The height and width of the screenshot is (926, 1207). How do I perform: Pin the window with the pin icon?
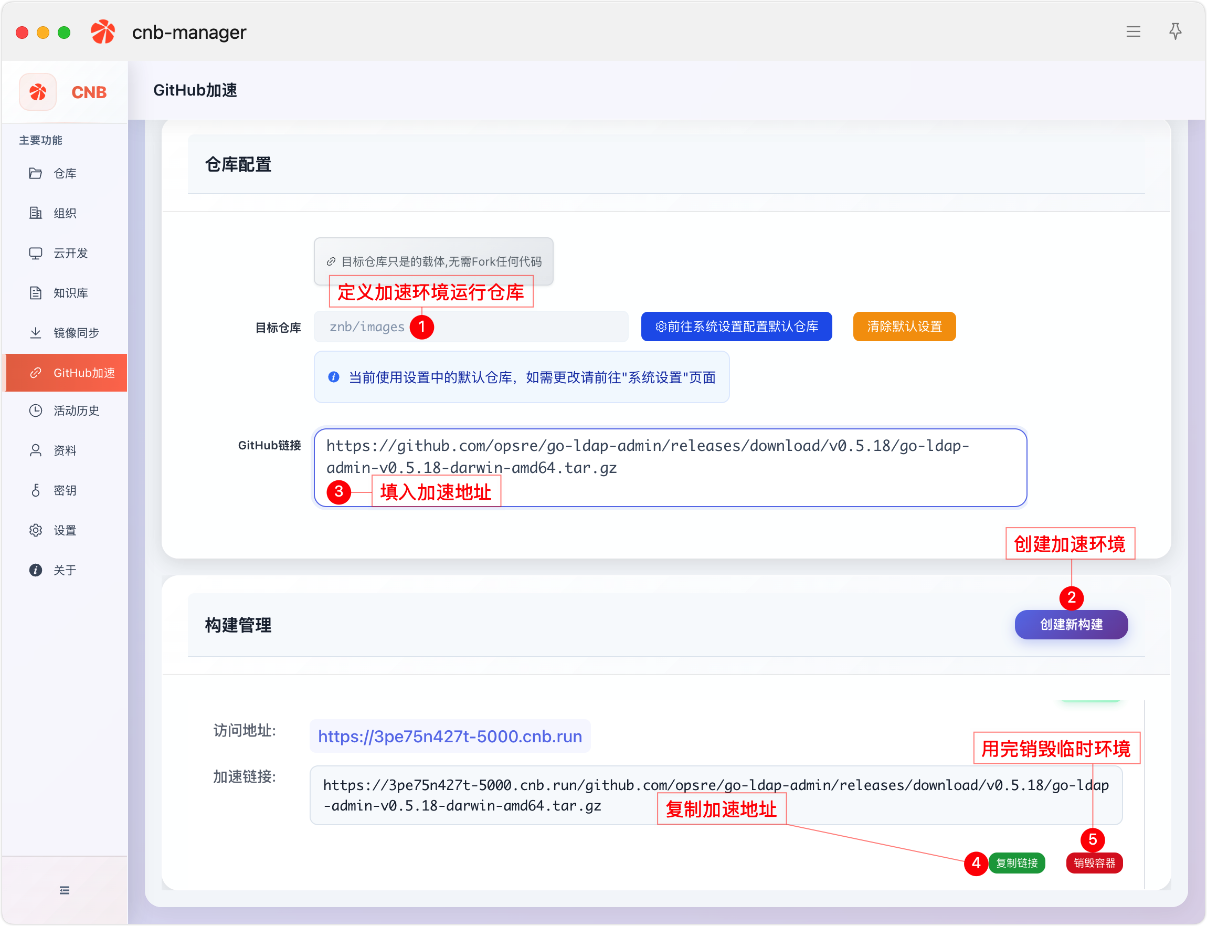(x=1175, y=31)
